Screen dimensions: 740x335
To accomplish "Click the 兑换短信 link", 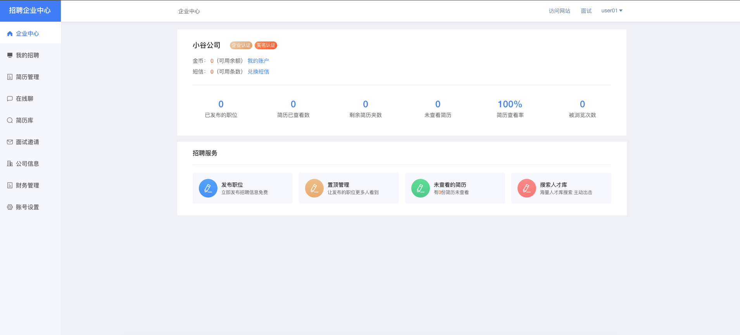I will click(x=258, y=72).
